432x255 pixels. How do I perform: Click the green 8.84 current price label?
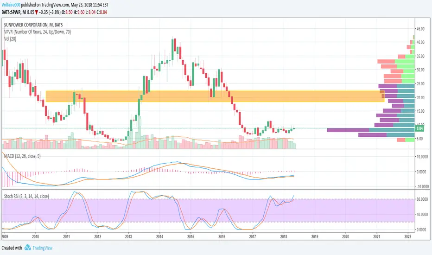pyautogui.click(x=419, y=128)
